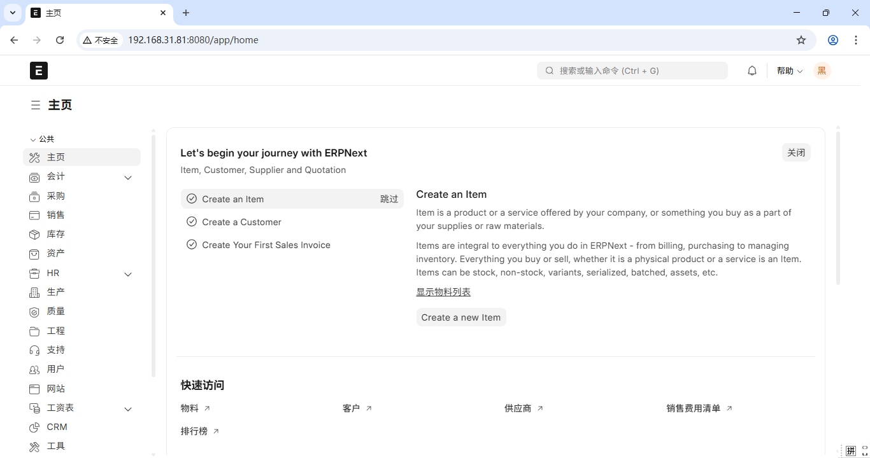Click the browser address bar URL
Image resolution: width=870 pixels, height=458 pixels.
pyautogui.click(x=193, y=40)
